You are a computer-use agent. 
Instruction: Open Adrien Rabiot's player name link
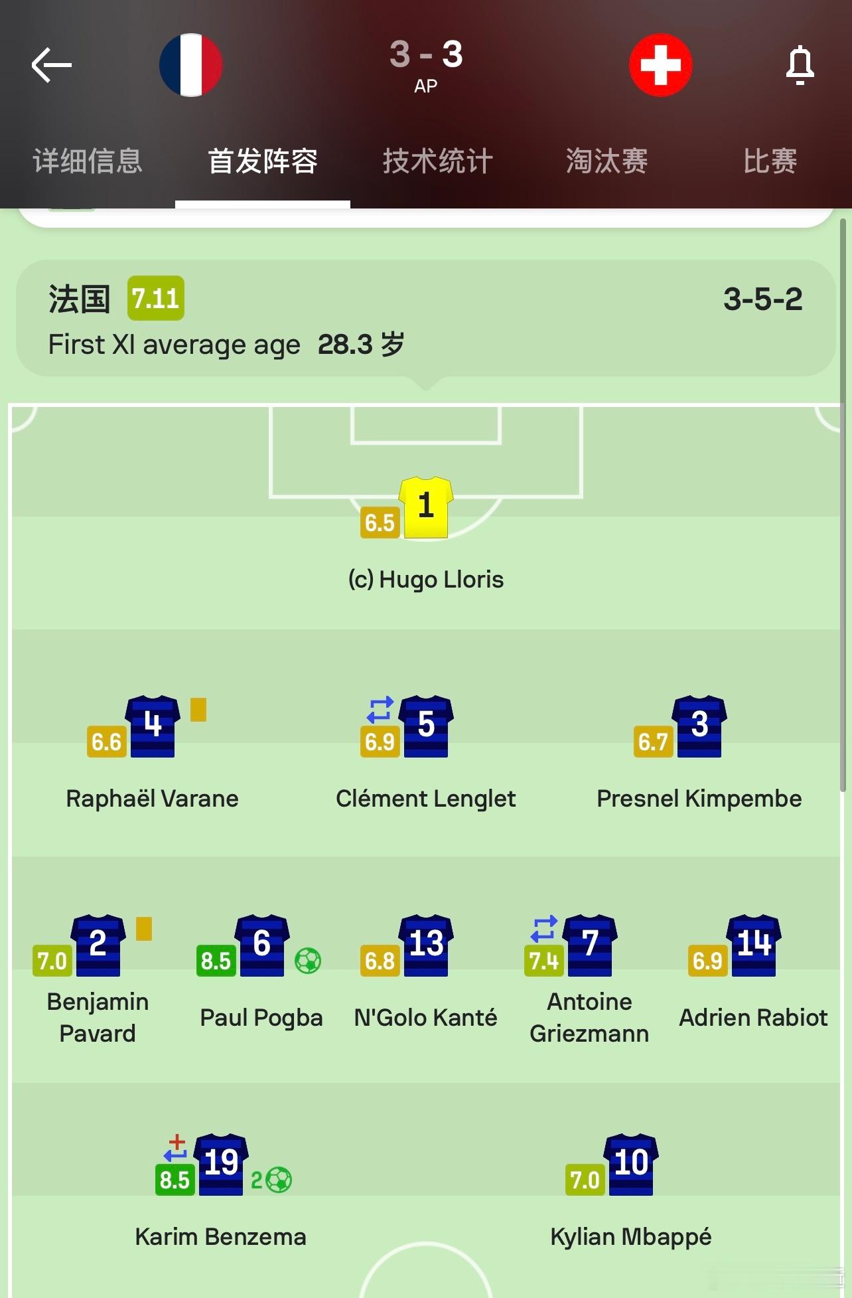[x=753, y=1017]
